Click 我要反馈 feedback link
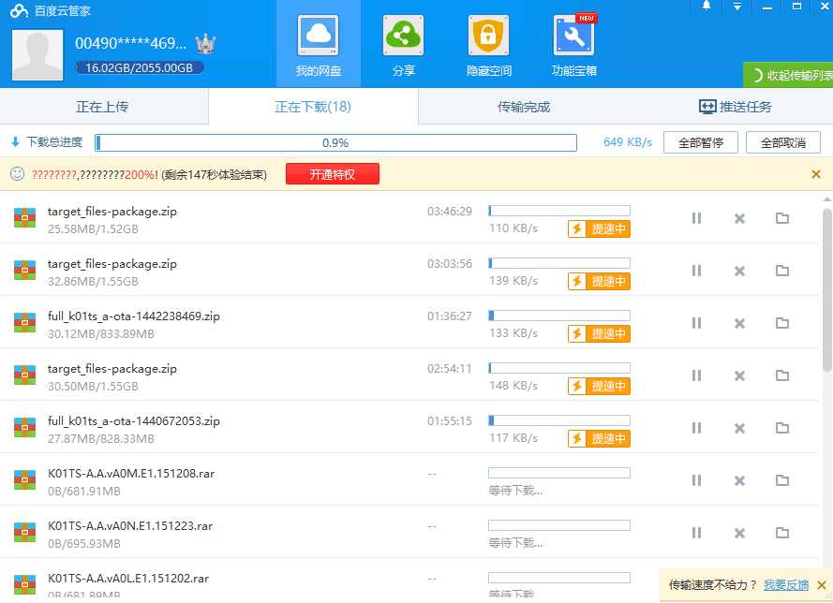Viewport: 833px width, 603px height. [786, 585]
